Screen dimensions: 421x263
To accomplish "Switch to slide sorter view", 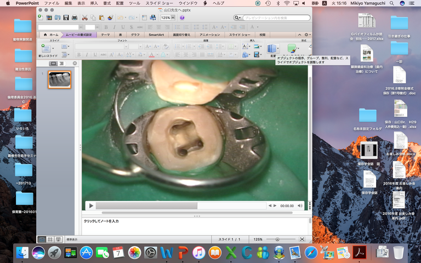I will [x=50, y=239].
